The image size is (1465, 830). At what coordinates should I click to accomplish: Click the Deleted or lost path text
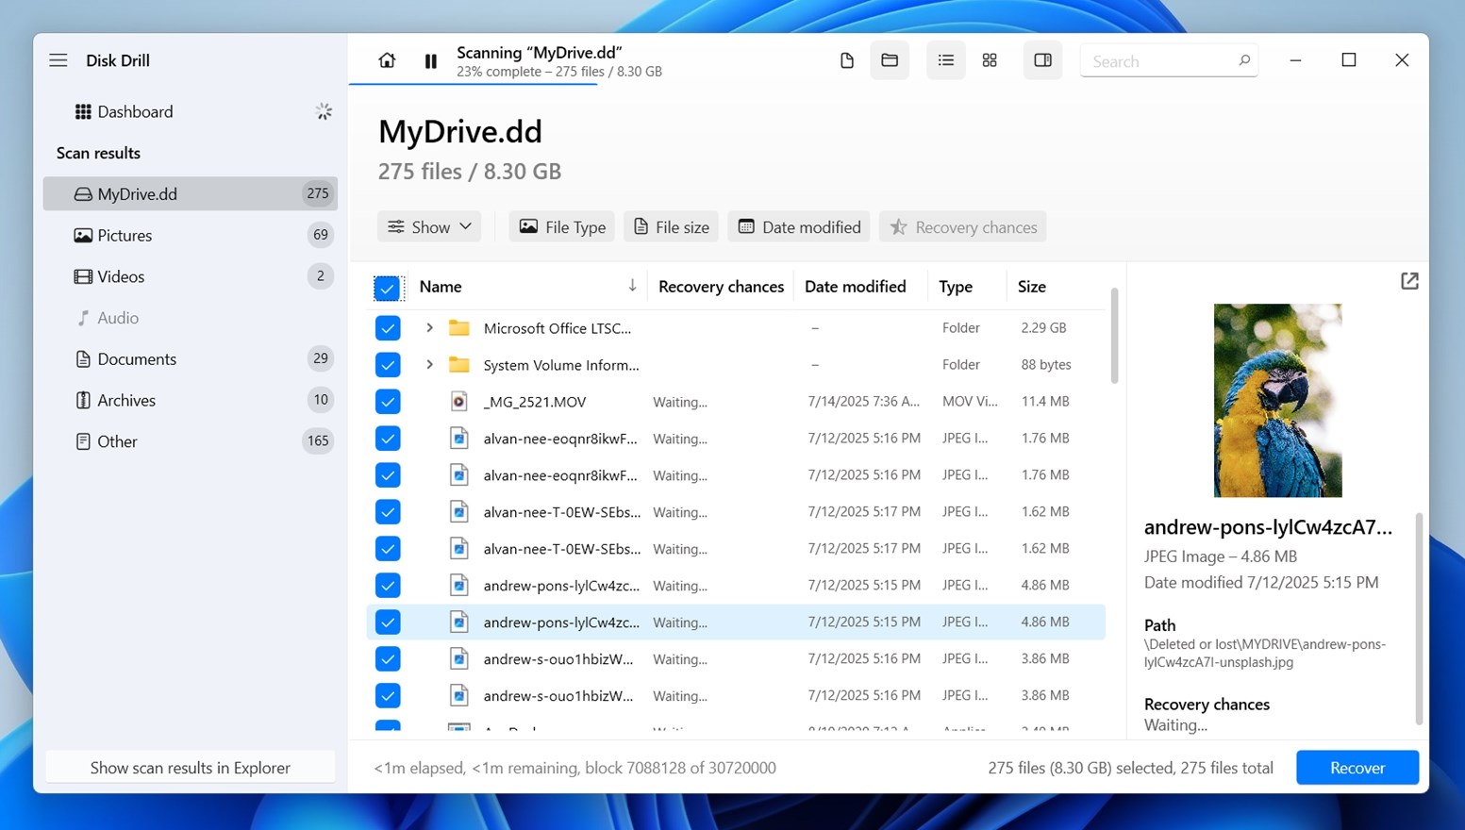click(1265, 653)
